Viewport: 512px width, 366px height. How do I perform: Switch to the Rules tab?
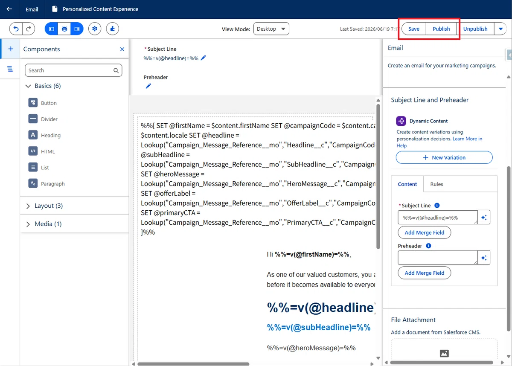tap(436, 184)
